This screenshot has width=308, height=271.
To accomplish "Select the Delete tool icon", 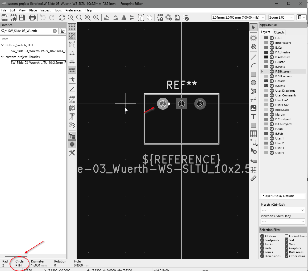I will (x=253, y=151).
